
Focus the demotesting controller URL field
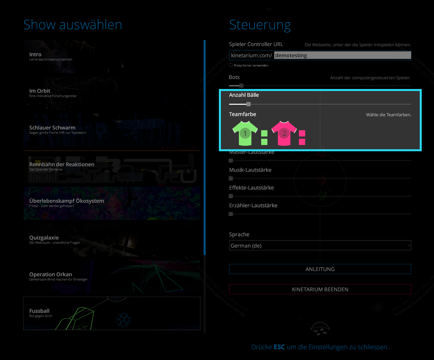click(342, 55)
